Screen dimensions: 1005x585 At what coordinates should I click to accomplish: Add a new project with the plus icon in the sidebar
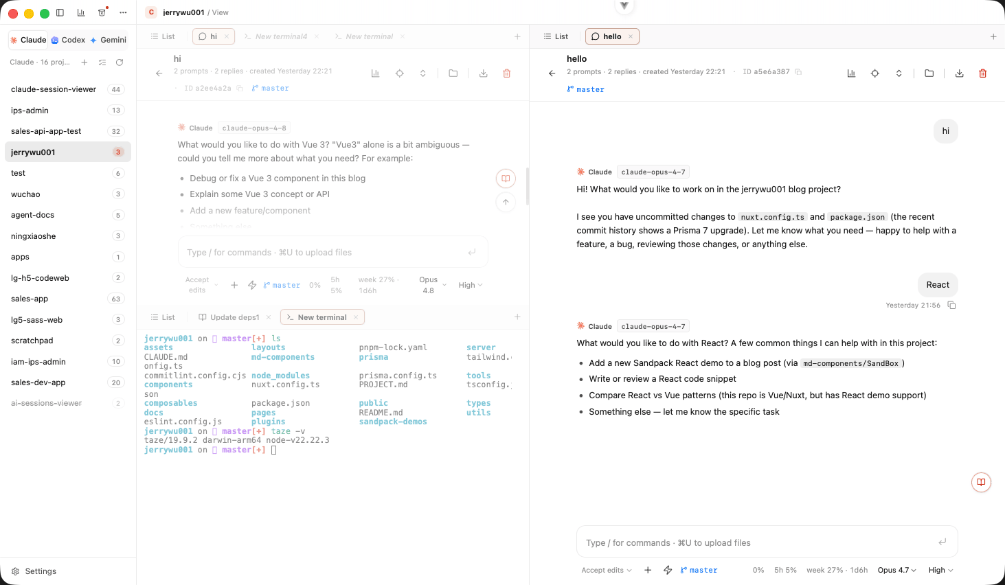84,62
